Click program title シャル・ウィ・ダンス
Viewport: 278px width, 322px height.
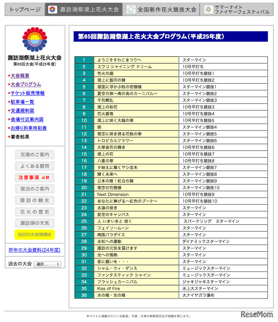[117, 269]
